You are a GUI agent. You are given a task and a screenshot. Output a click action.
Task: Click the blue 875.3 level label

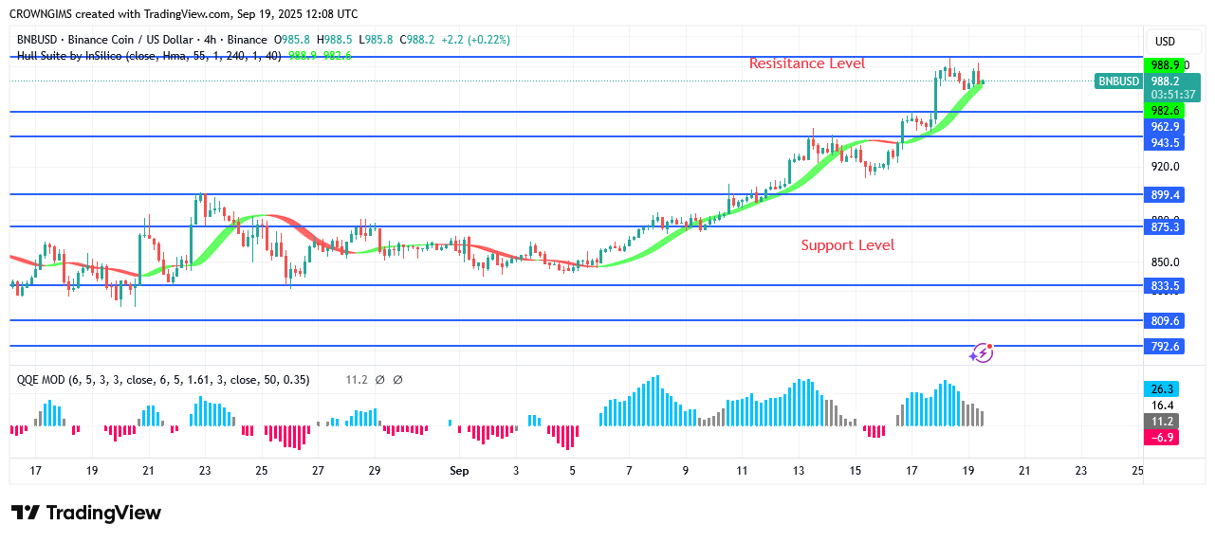pyautogui.click(x=1165, y=226)
